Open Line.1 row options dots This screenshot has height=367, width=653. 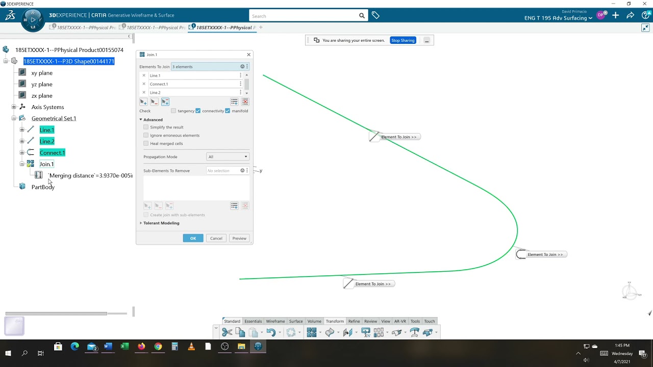[240, 75]
